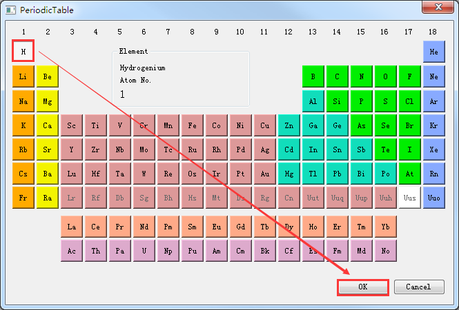Choose the Fluorine (F) element
This screenshot has height=310, width=459.
coord(410,76)
